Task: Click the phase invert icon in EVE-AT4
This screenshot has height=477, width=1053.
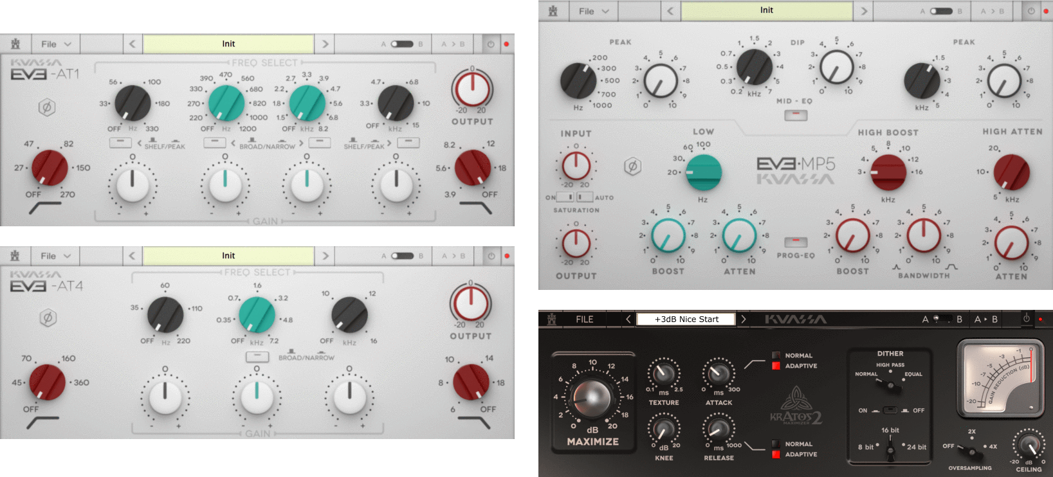Action: [48, 318]
